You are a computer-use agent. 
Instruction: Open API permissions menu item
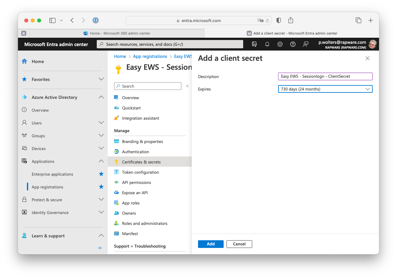tap(136, 182)
